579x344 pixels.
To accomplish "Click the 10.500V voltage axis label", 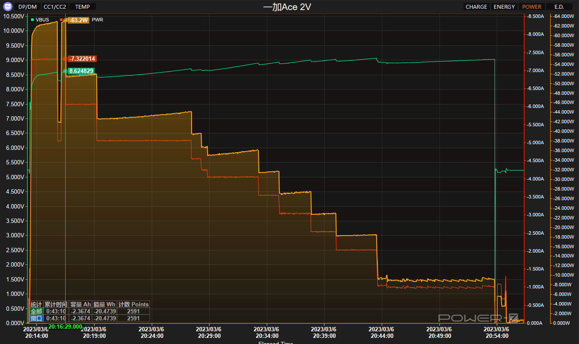I will click(x=14, y=16).
